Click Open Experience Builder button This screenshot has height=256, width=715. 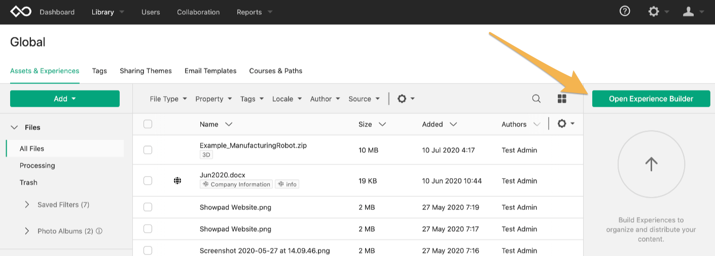point(651,99)
